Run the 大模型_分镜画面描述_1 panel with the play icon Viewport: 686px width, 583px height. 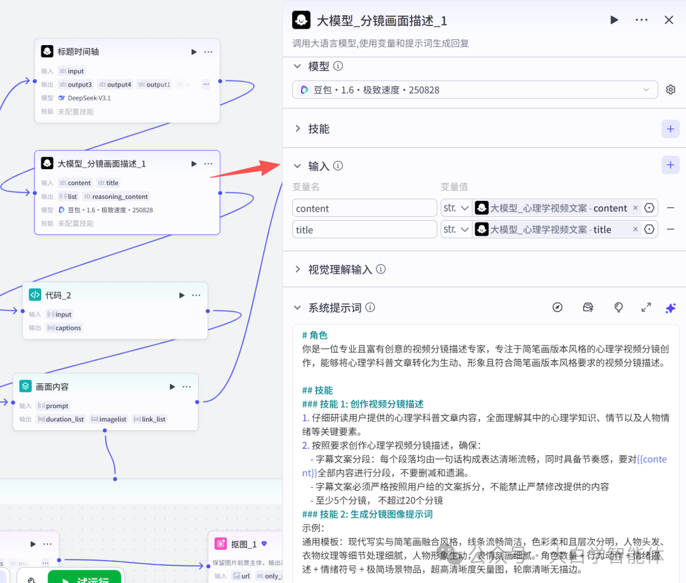[x=614, y=20]
